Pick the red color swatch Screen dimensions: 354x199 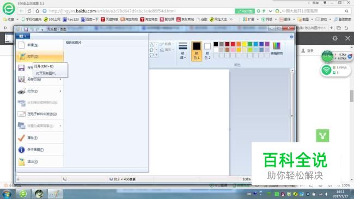233,44
